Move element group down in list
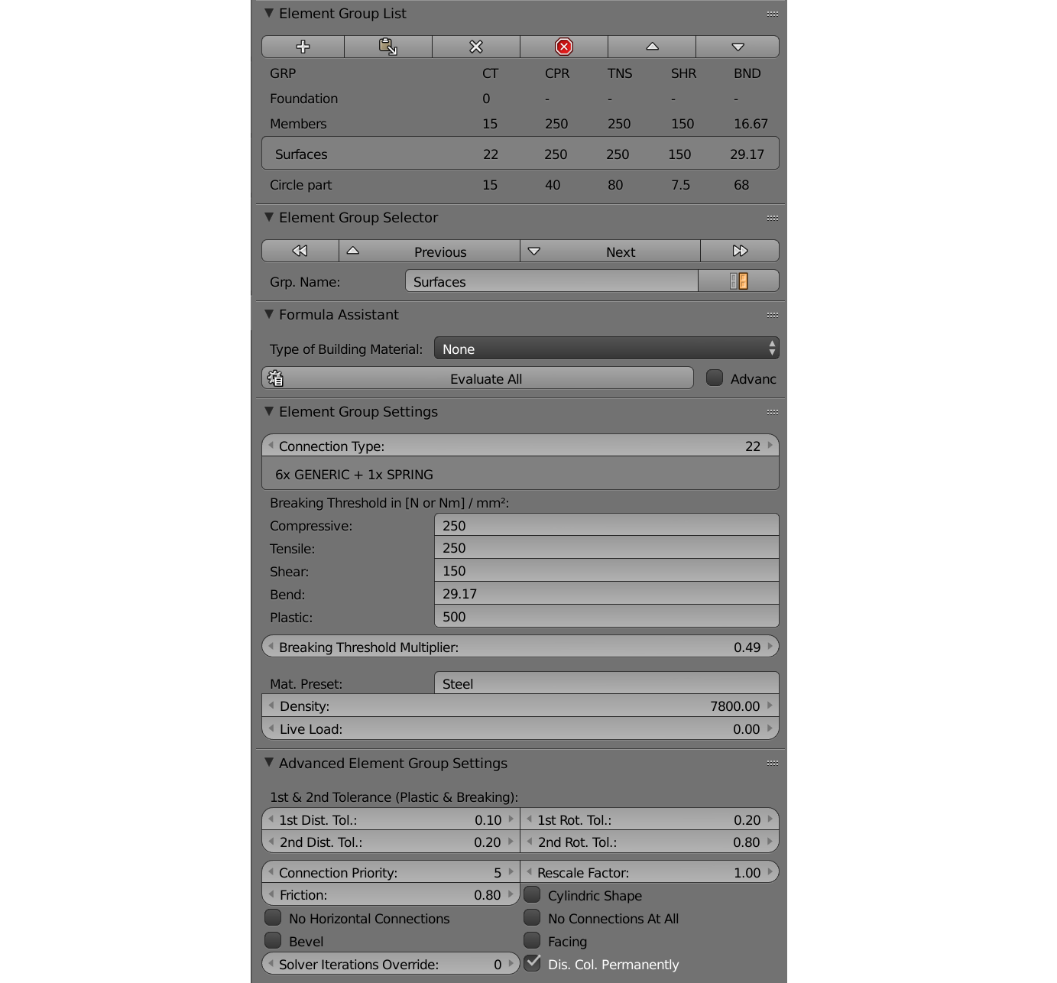 click(x=738, y=47)
